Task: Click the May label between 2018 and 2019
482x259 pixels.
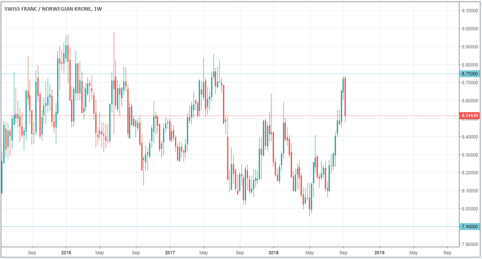Action: 310,252
